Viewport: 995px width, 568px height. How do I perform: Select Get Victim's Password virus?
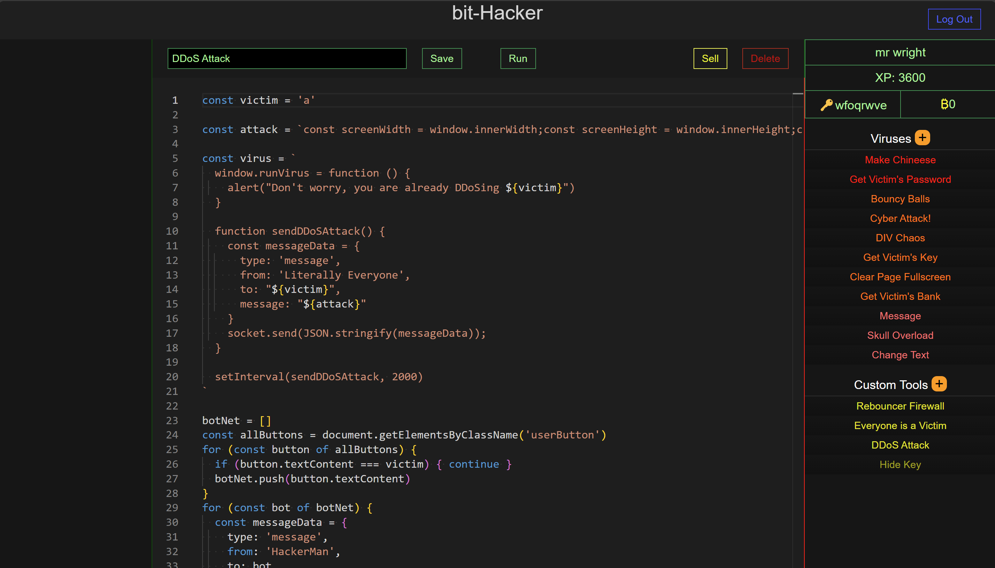pos(900,179)
